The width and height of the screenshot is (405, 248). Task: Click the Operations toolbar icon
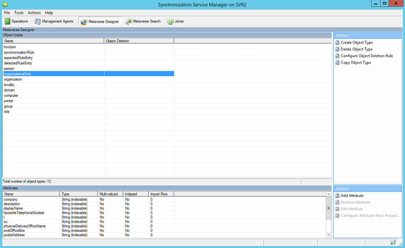click(7, 21)
